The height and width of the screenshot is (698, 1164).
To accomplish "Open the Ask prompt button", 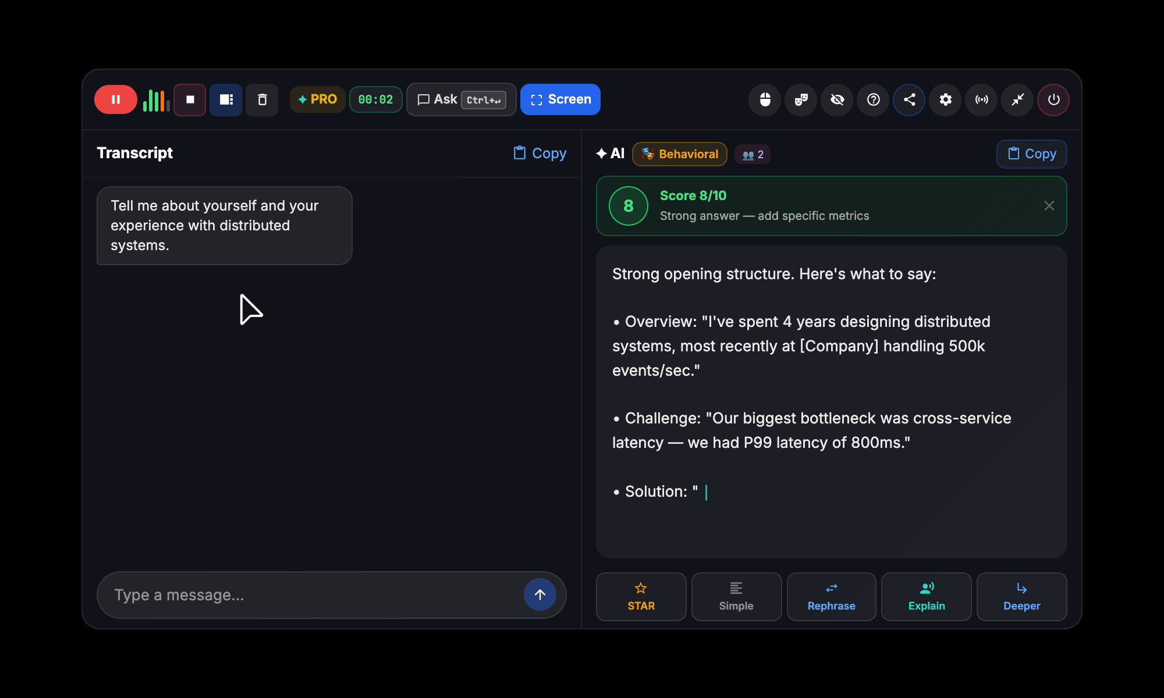I will 461,99.
